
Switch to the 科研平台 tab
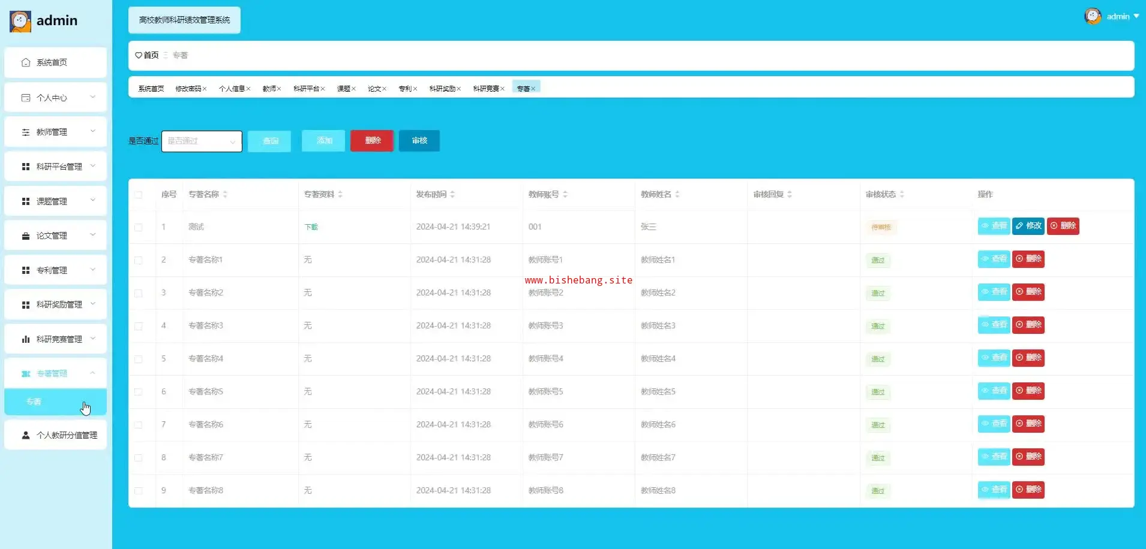[x=306, y=89]
